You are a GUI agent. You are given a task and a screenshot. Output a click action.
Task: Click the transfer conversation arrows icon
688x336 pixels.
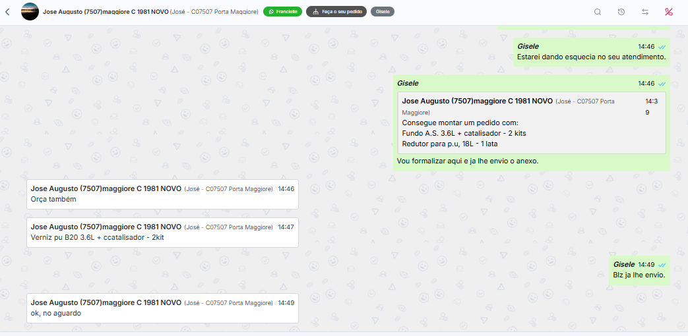pos(645,12)
